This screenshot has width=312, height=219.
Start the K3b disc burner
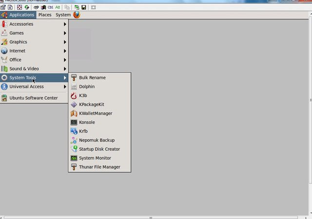point(99,95)
